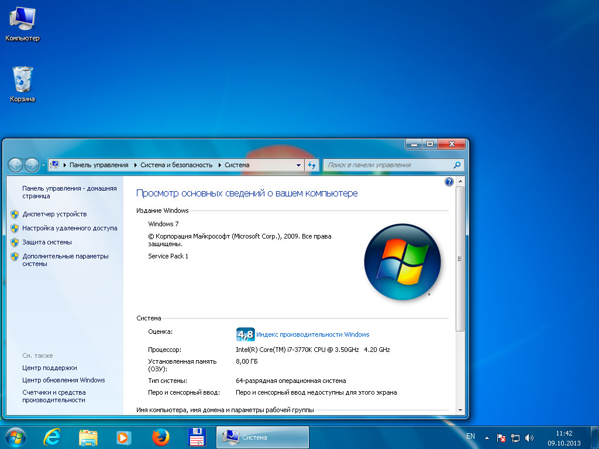The image size is (599, 449).
Task: Click the floppy disk taskbar icon
Action: (195, 437)
